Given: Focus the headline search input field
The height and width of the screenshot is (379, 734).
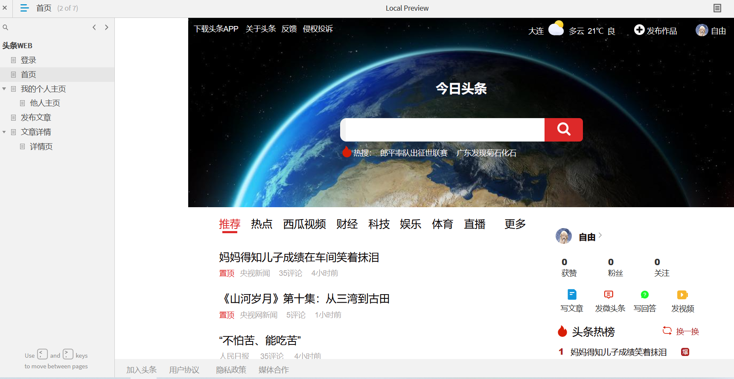Looking at the screenshot, I should click(442, 130).
